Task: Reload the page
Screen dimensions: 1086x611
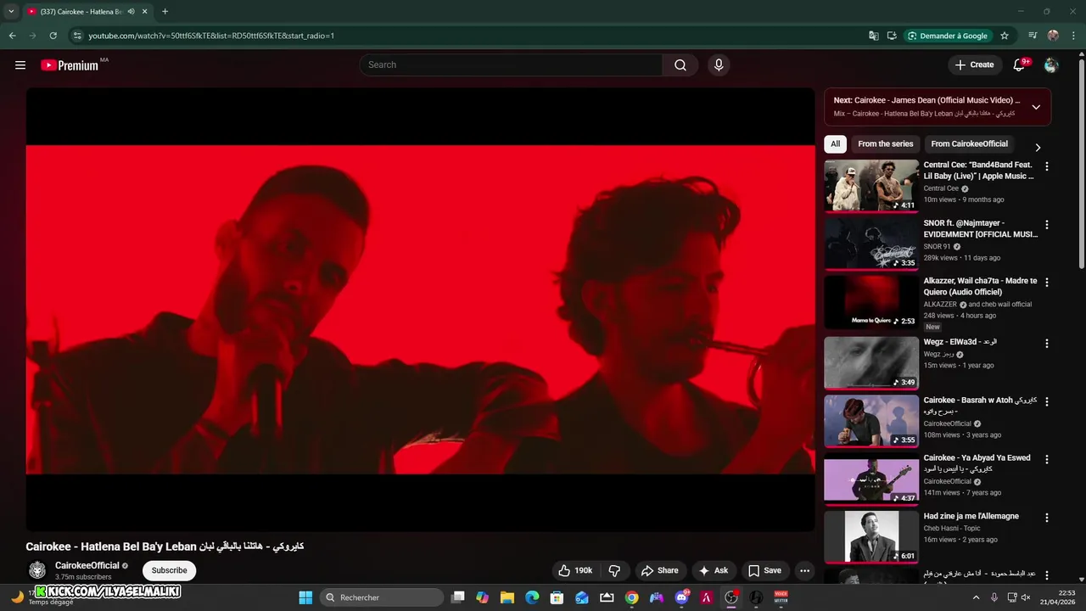Action: (x=53, y=36)
